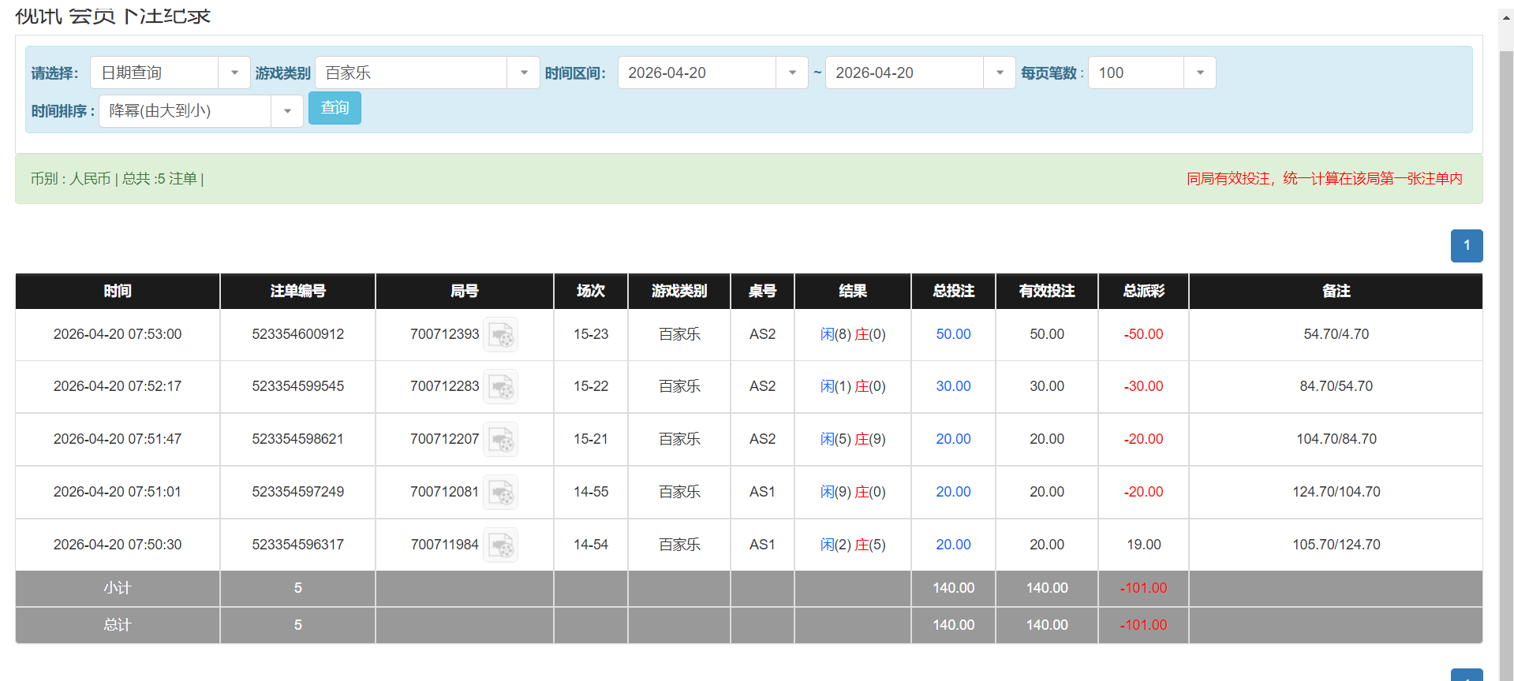The width and height of the screenshot is (1514, 681).
Task: Click session 15-23 cell
Action: click(x=591, y=334)
